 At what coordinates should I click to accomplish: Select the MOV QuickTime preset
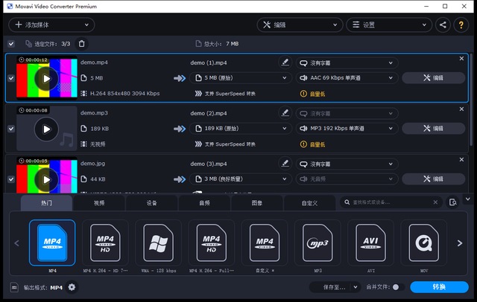tap(424, 242)
